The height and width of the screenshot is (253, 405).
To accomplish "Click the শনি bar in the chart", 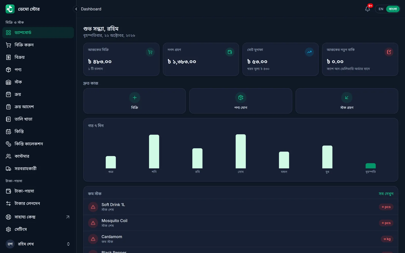I will click(154, 152).
